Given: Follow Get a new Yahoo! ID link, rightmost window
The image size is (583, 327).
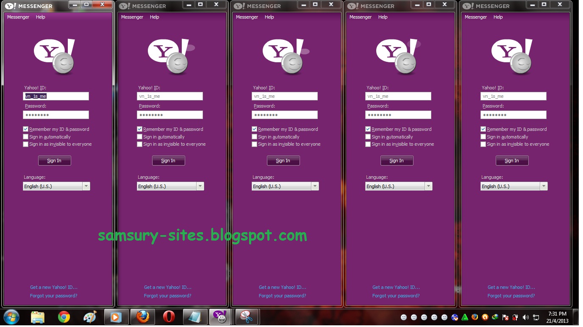Looking at the screenshot, I should pos(511,287).
